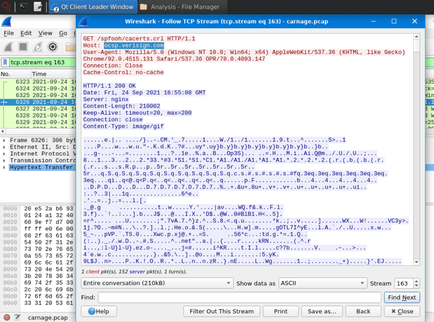
Task: Click the Find text input field
Action: (x=240, y=298)
